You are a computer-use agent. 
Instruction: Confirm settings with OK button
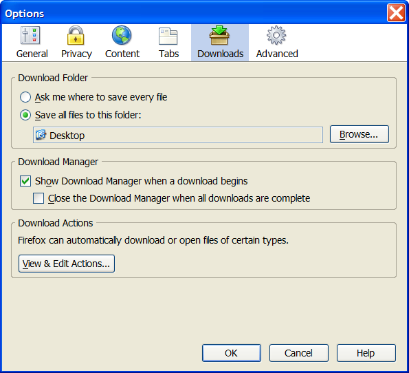tap(232, 353)
